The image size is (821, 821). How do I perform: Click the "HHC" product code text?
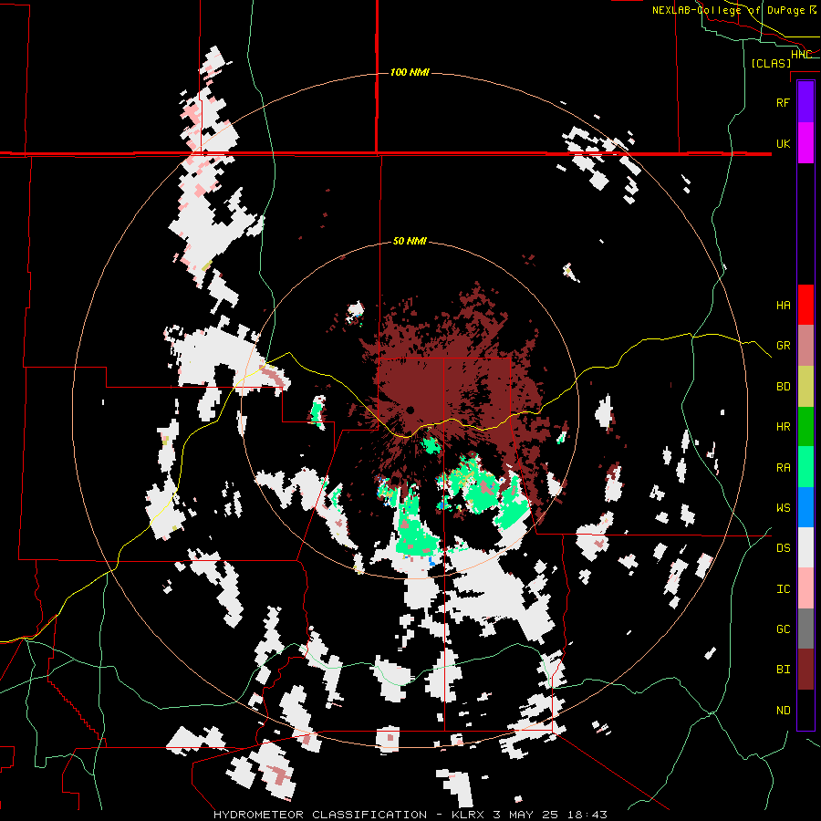[801, 55]
